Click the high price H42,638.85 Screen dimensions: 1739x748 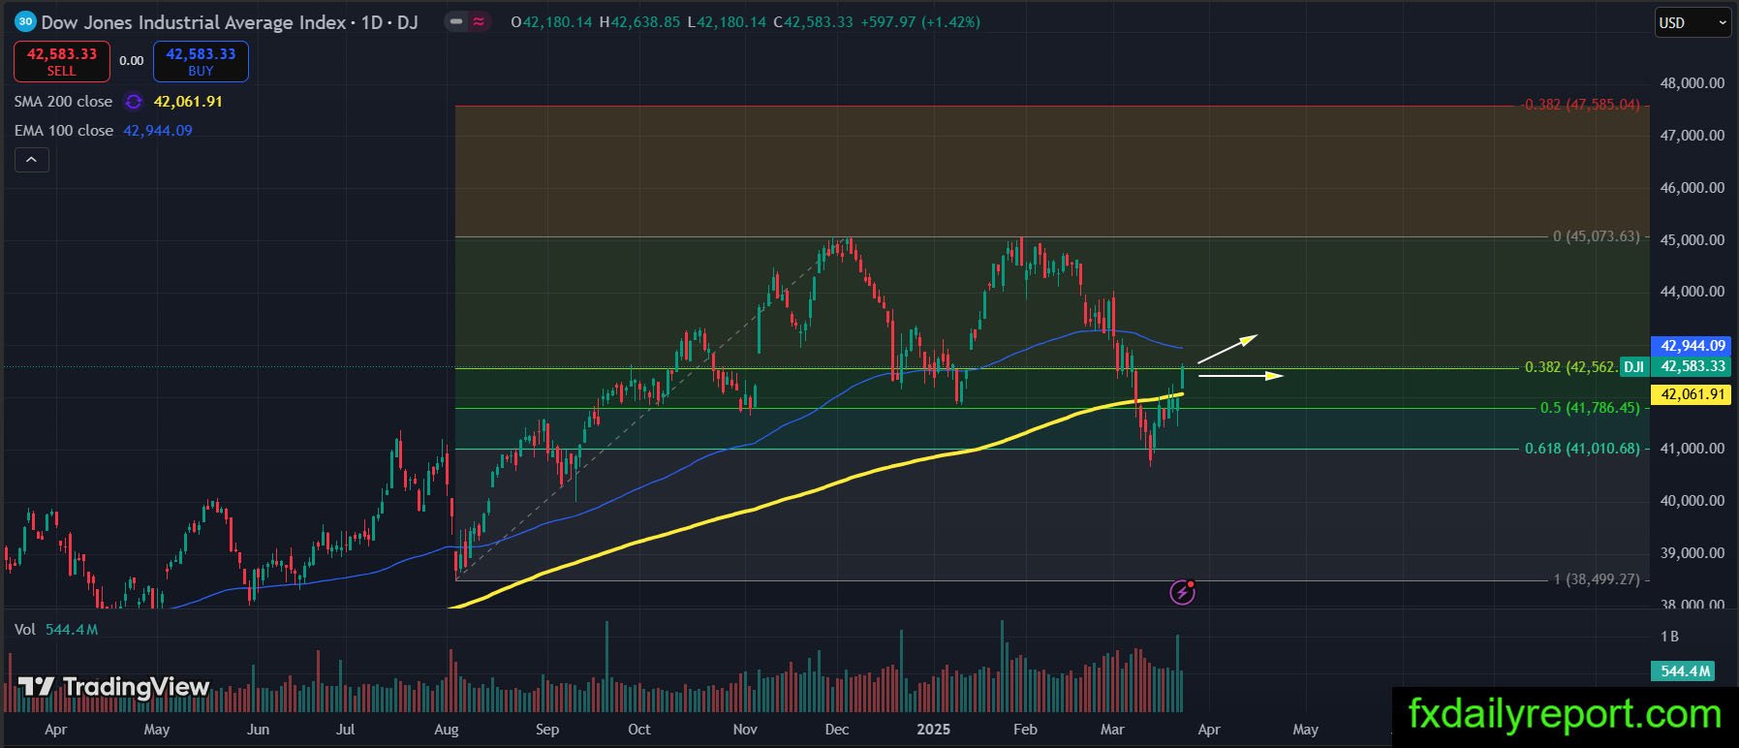(639, 21)
